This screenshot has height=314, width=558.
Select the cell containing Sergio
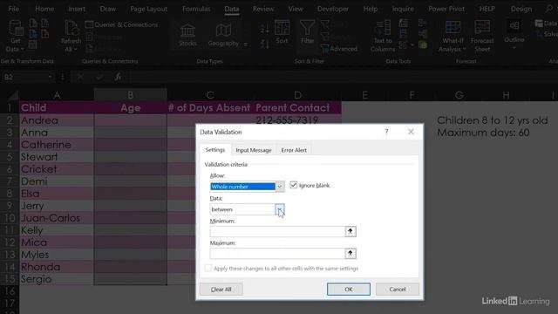[x=57, y=279]
